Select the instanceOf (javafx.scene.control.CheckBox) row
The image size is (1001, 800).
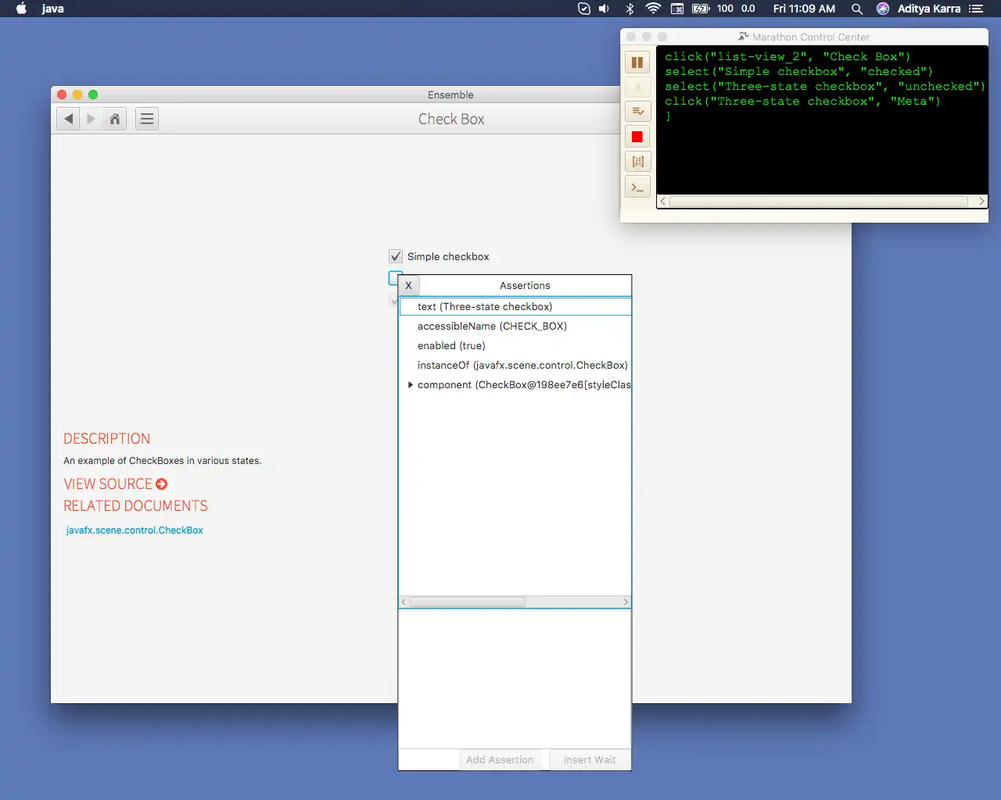pos(515,365)
